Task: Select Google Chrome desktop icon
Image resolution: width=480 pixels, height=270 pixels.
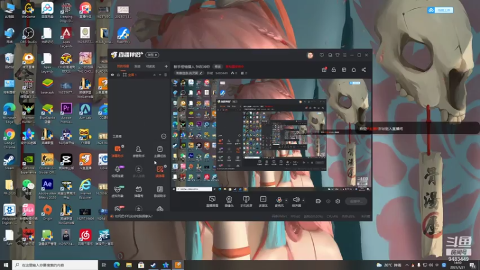Action: (x=10, y=139)
